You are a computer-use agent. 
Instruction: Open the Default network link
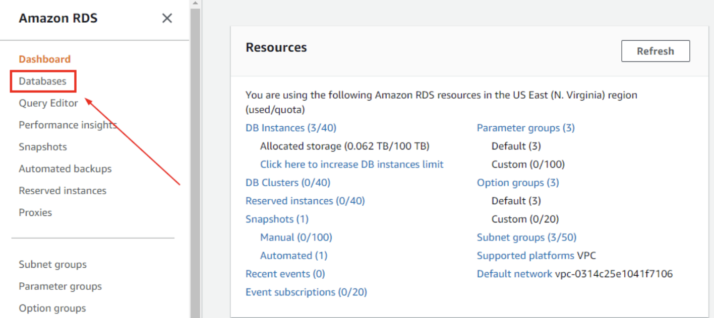click(514, 274)
